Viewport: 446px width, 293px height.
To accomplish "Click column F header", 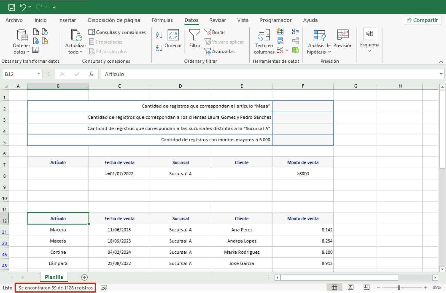I will [303, 86].
